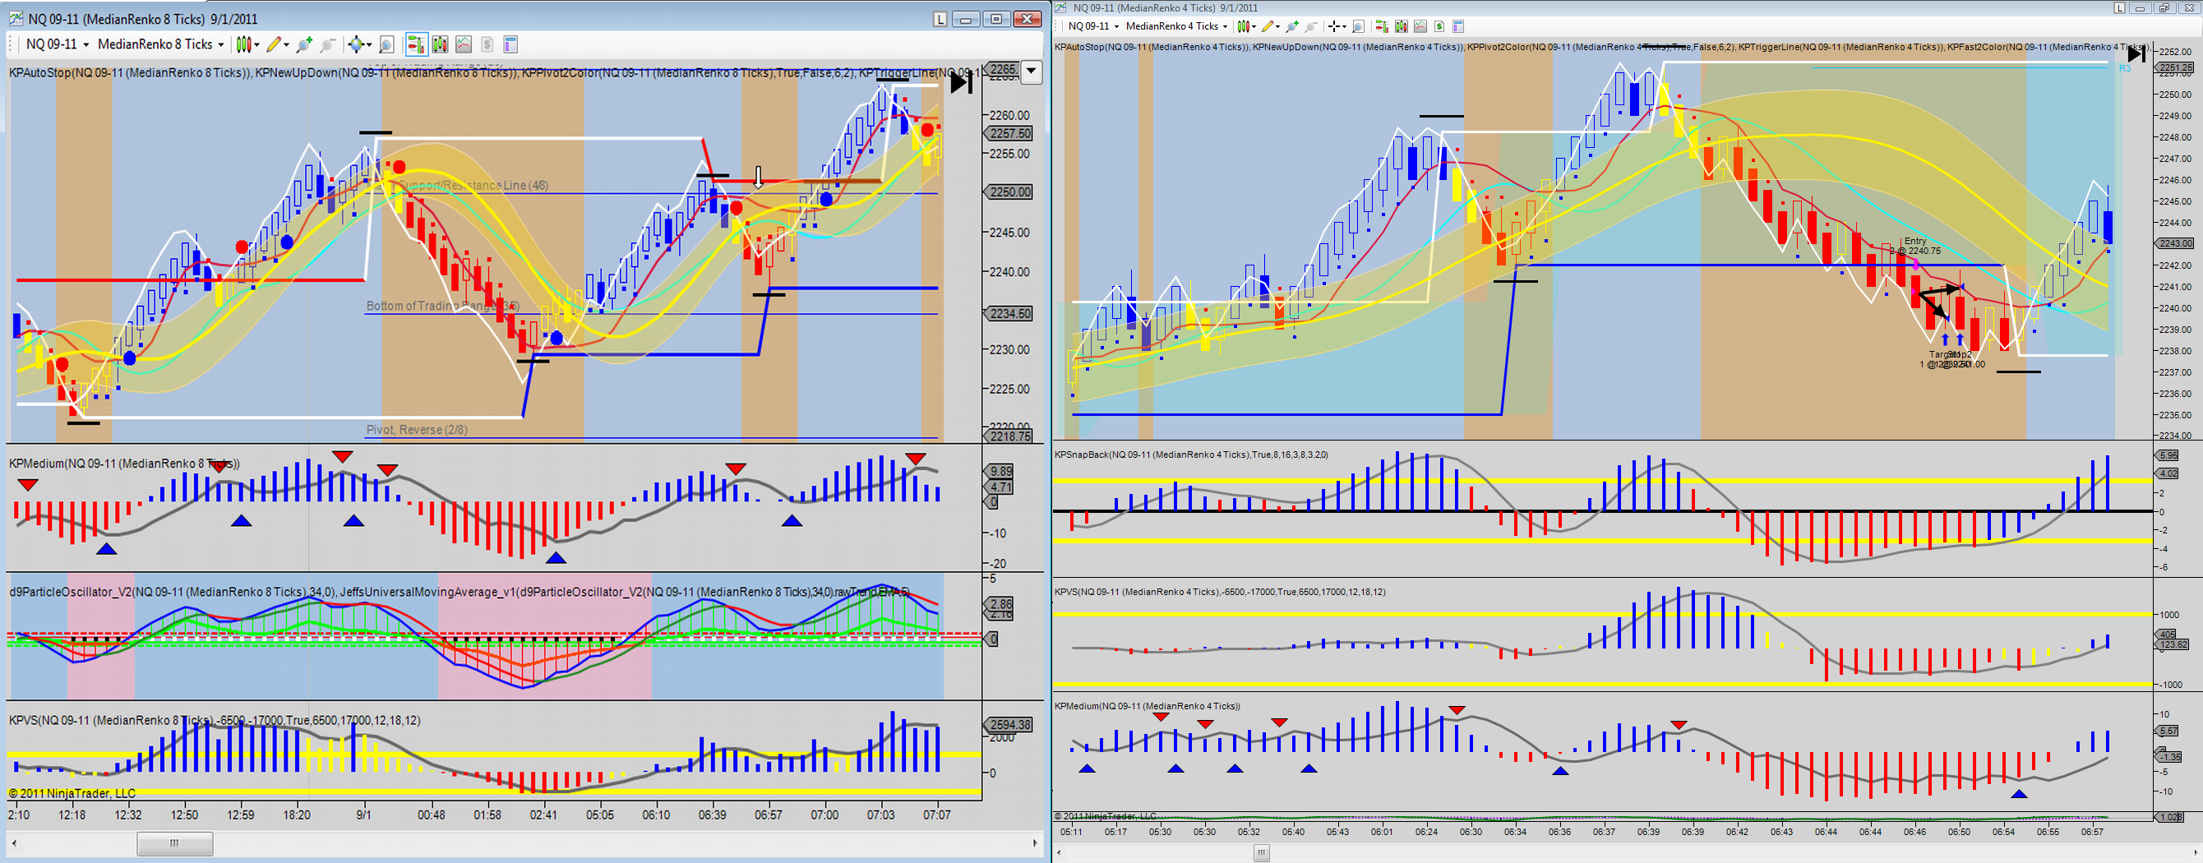Click the KPMedium panel label in the 8 Ticks chart
Viewport: 2203px width, 863px height.
[x=124, y=464]
